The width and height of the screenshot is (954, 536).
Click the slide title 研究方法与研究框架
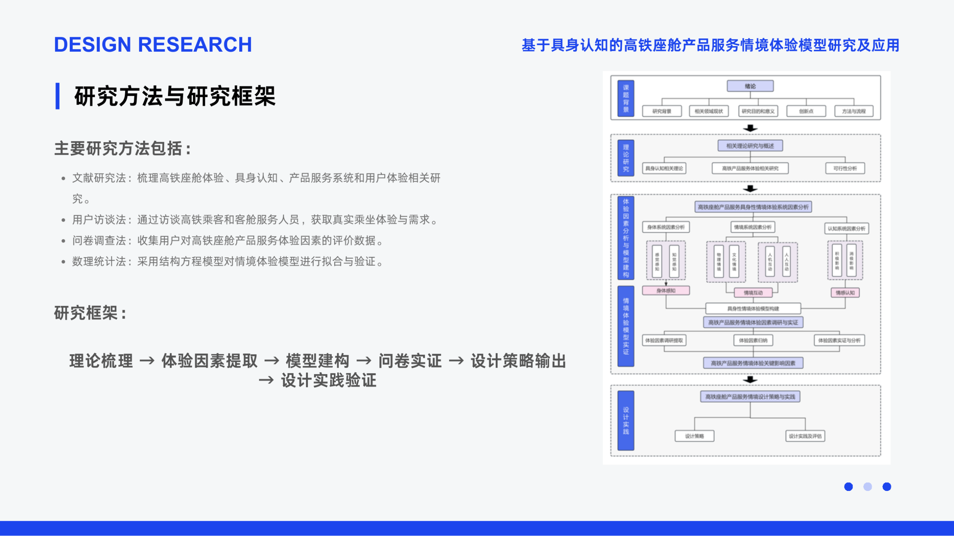pos(175,96)
